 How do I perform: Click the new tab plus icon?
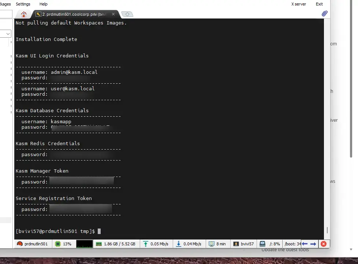(x=127, y=14)
